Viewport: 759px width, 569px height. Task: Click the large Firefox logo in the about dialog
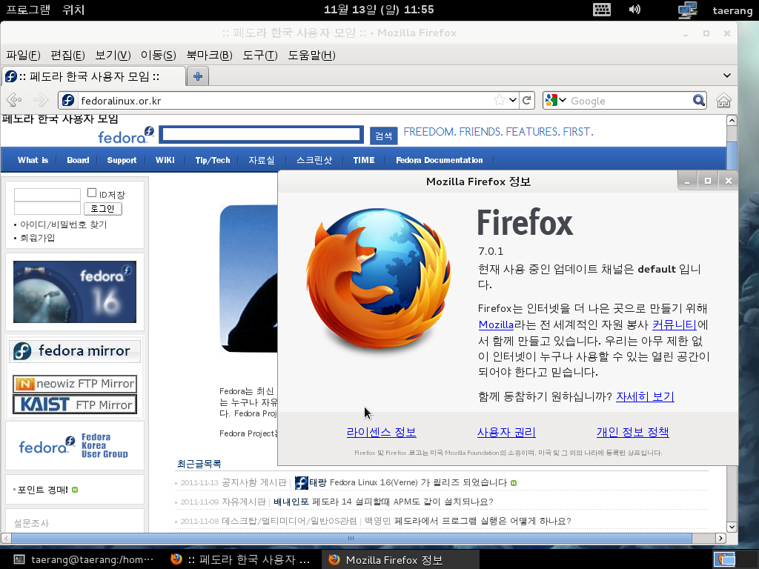379,279
